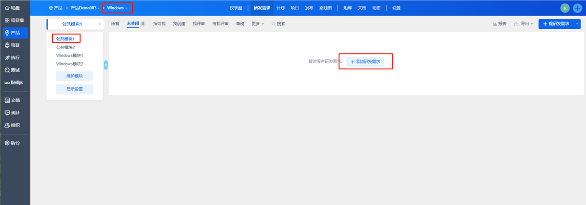Click 产品 in the top breadcrumb

click(x=55, y=8)
